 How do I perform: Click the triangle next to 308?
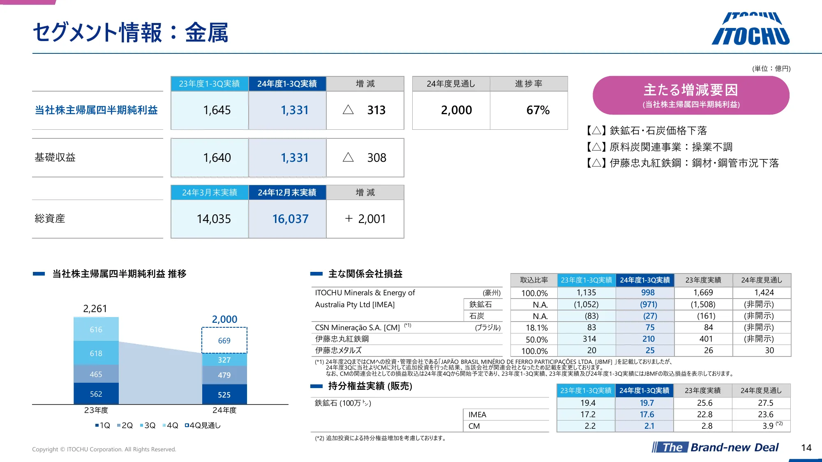click(348, 157)
